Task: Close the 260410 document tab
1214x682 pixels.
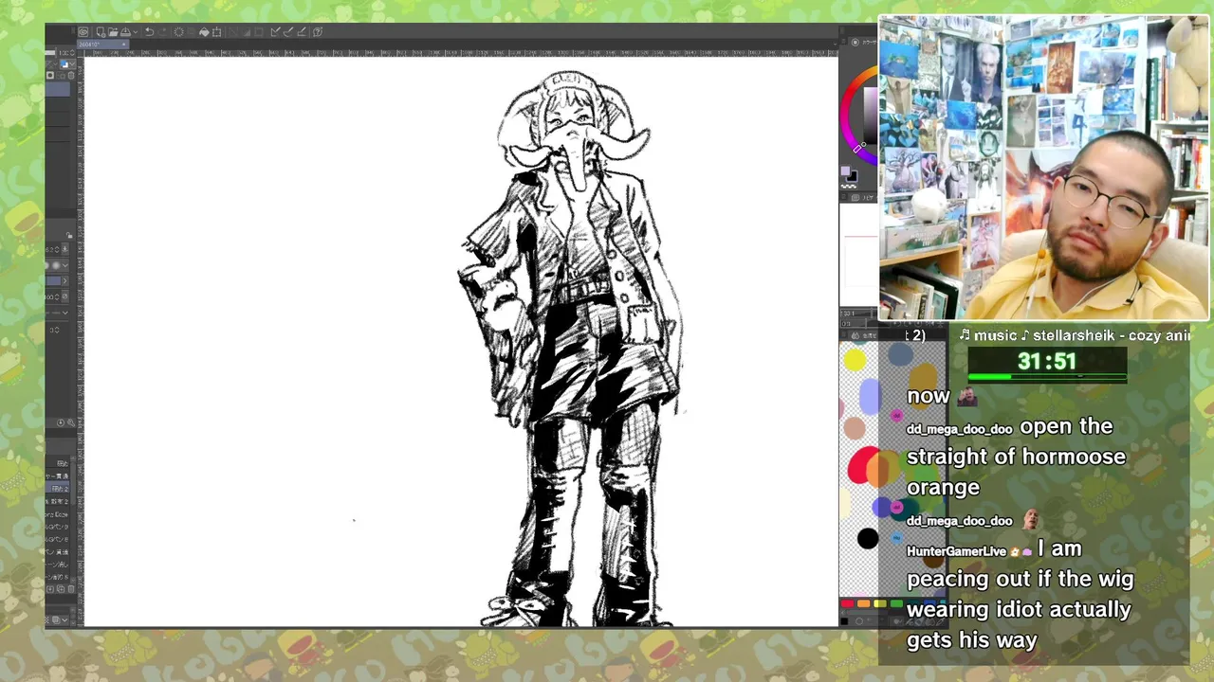Action: tap(123, 45)
